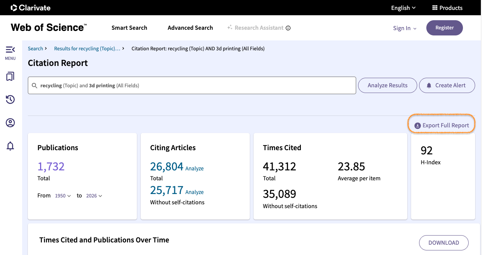
Task: Open 'Results for recycling (Topic)' breadcrumb
Action: (x=87, y=48)
